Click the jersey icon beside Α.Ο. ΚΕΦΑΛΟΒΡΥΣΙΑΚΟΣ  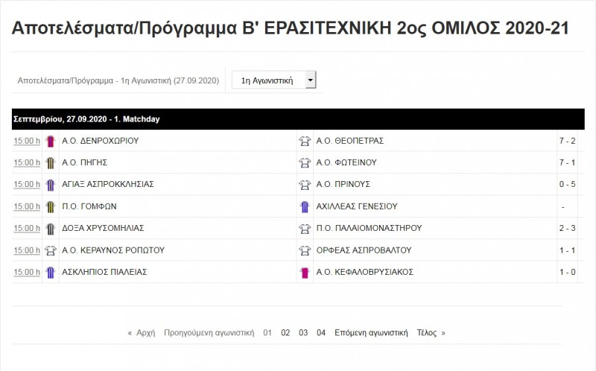(x=305, y=272)
